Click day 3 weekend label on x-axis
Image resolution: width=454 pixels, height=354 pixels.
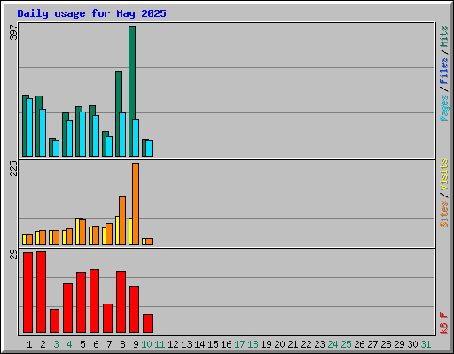pos(56,344)
